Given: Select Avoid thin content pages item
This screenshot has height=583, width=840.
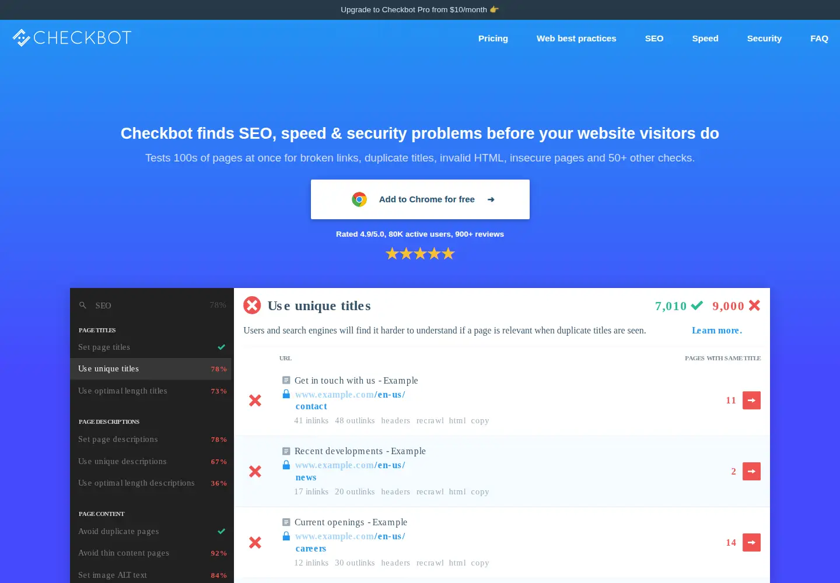Looking at the screenshot, I should coord(152,553).
